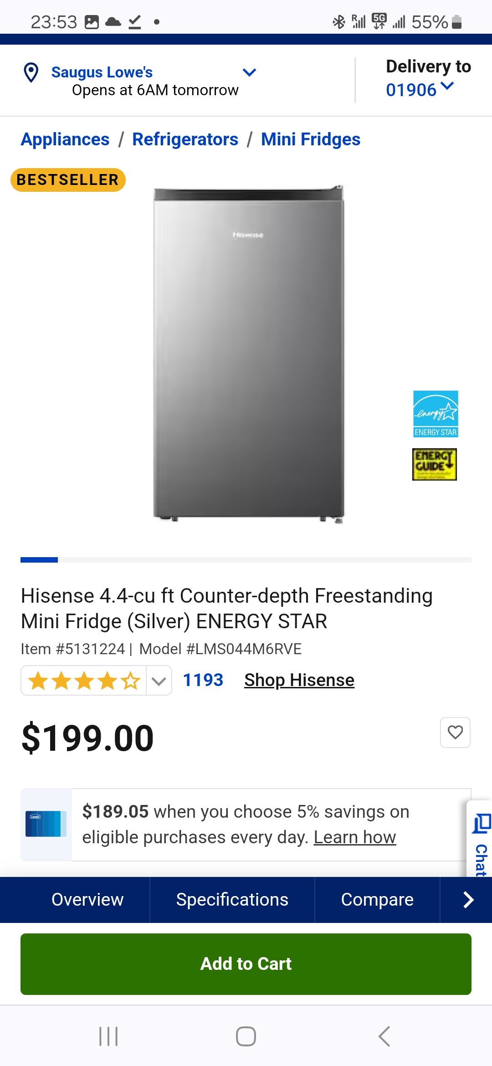Screen dimensions: 492x1066
Task: Tap the Lowe's credit card icon
Action: tap(46, 824)
